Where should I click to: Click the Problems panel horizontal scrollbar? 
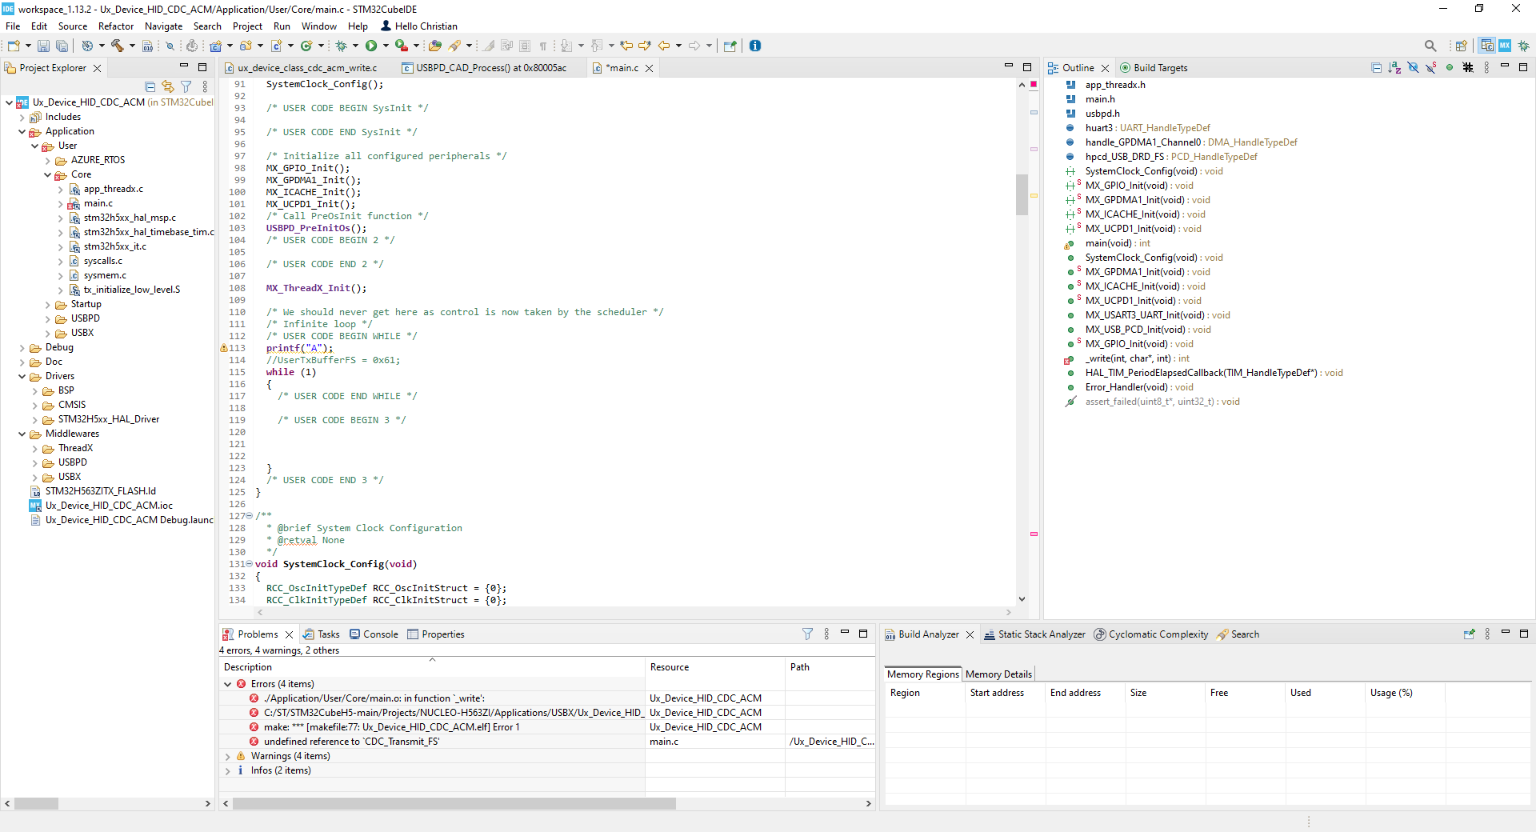pyautogui.click(x=454, y=803)
